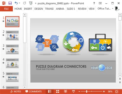Select slide 6 thumbnail
The image size is (122, 94).
click(12, 87)
